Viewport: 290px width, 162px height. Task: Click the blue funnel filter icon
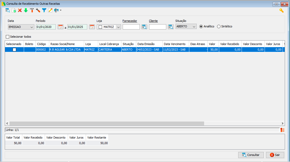pyautogui.click(x=44, y=11)
